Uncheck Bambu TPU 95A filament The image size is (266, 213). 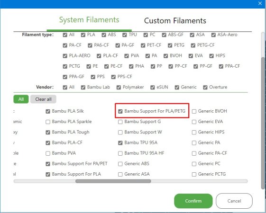[120, 143]
